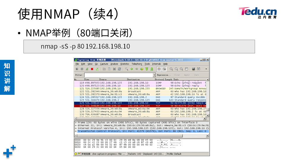Restart the running capture icon

pyautogui.click(x=97, y=69)
